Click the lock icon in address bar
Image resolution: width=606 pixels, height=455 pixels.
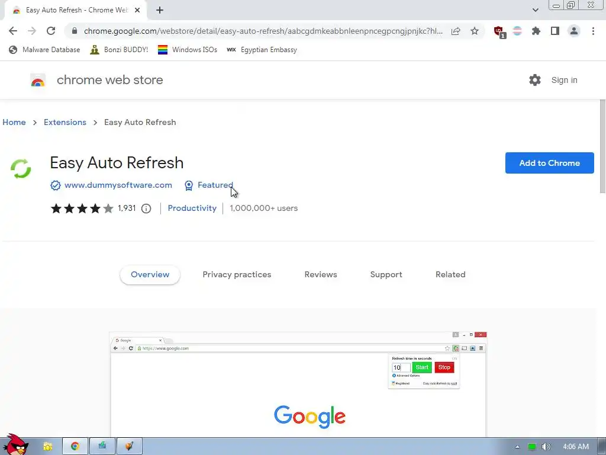[x=75, y=31]
